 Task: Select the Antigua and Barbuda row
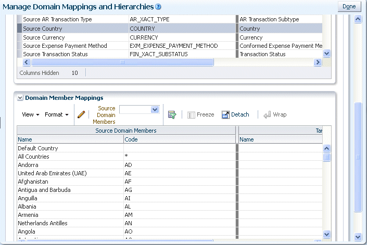pos(170,190)
